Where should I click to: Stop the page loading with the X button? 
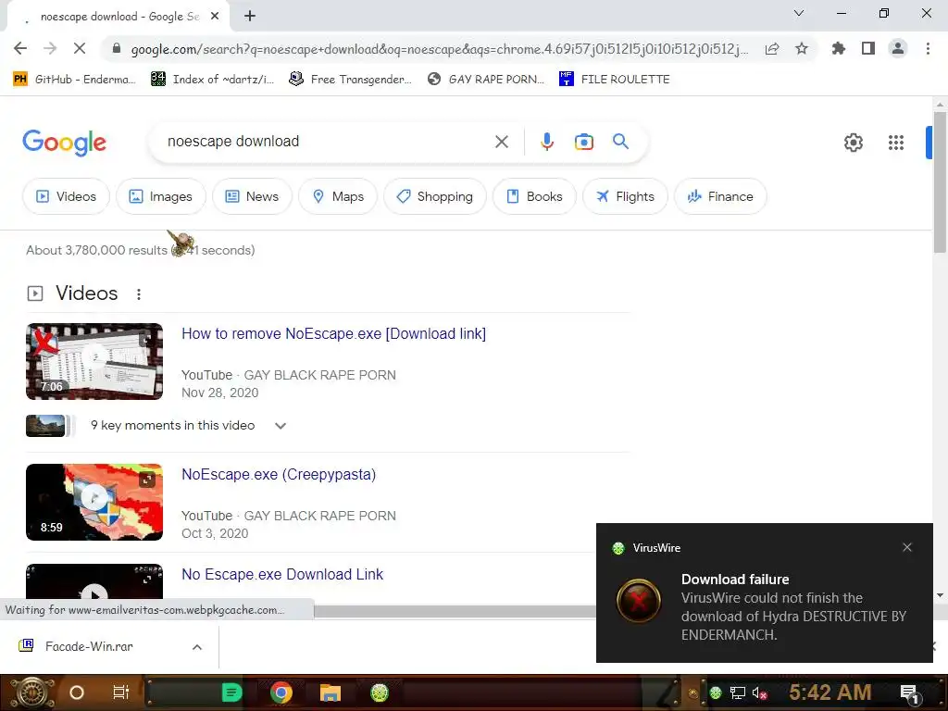pyautogui.click(x=80, y=48)
